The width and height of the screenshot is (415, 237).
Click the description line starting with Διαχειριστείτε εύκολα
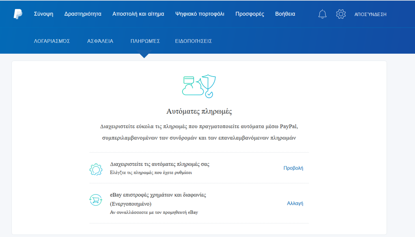(x=199, y=126)
